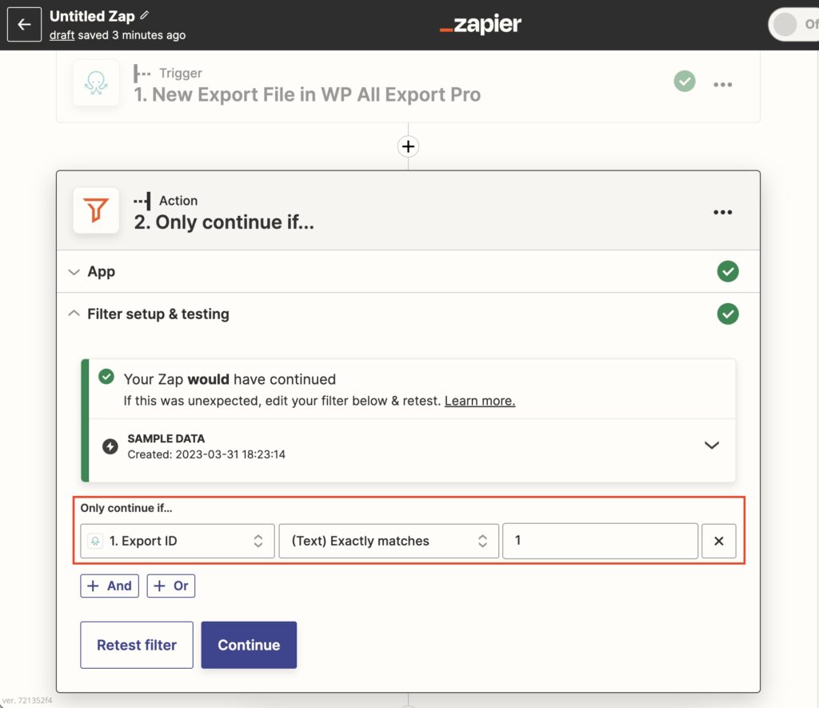Click the WP All Export Pro trigger icon
This screenshot has height=708, width=819.
click(x=96, y=82)
